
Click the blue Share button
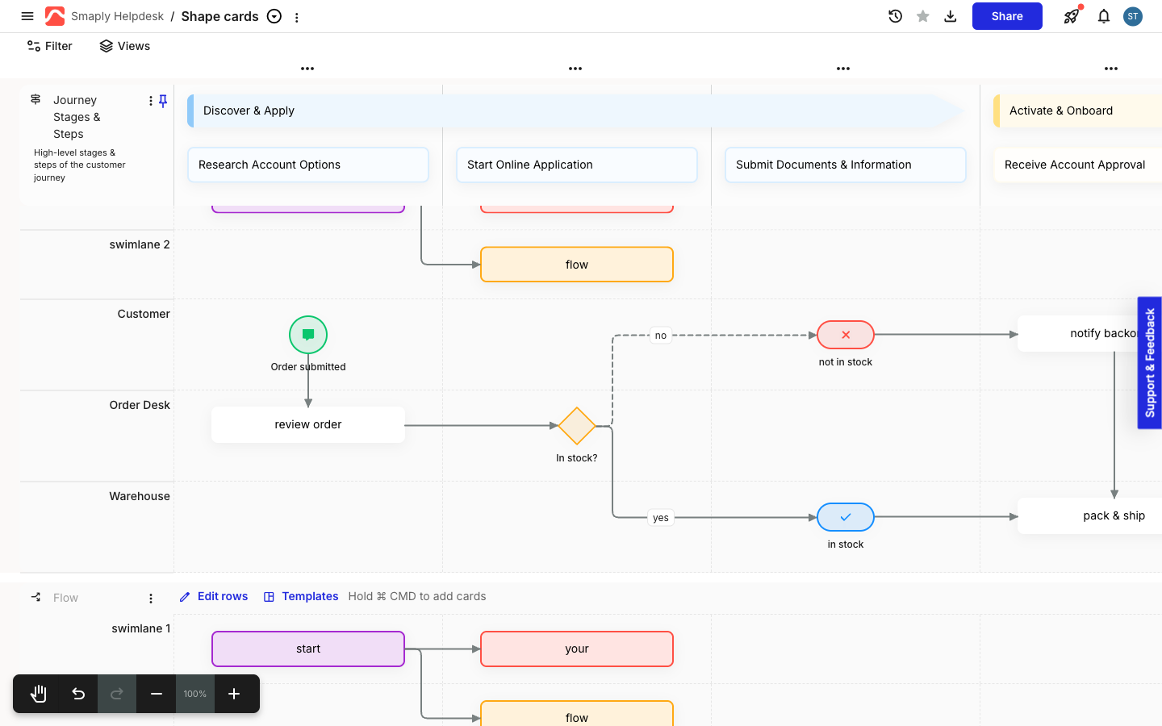click(1007, 16)
